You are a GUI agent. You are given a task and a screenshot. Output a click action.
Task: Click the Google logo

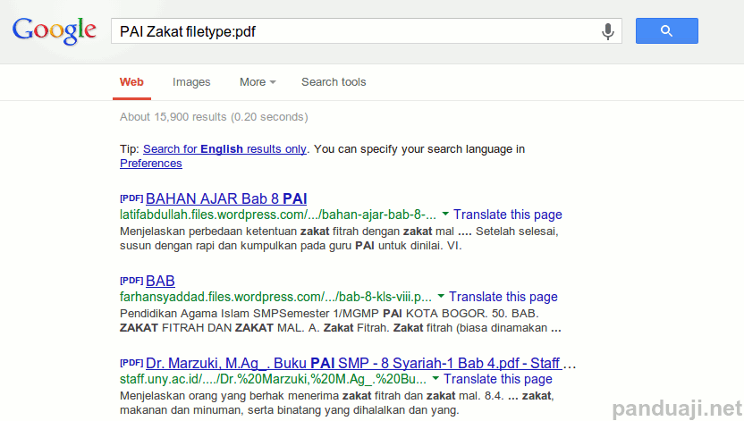[54, 30]
